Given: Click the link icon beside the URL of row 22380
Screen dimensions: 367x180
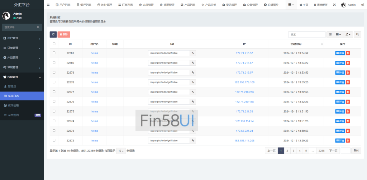Looking at the screenshot, I should 193,63.
